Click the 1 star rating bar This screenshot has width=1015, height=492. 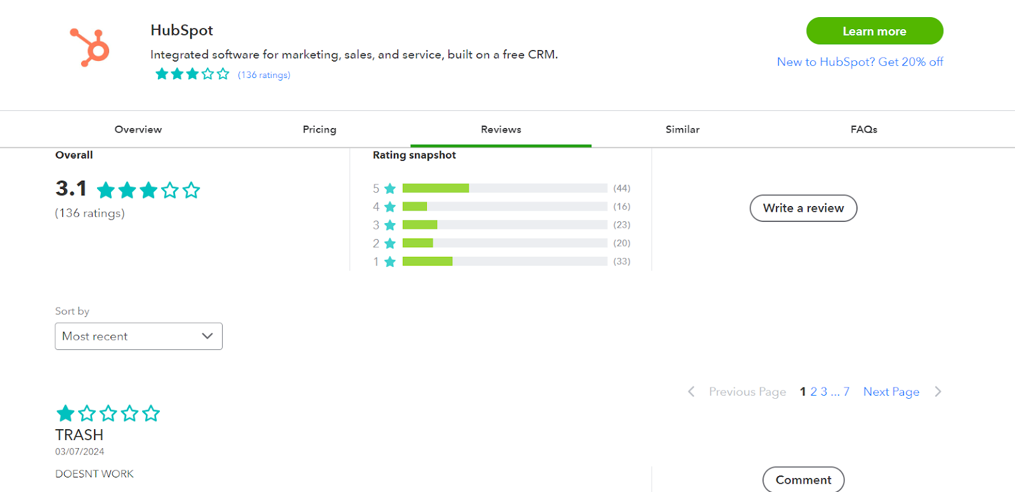click(505, 261)
